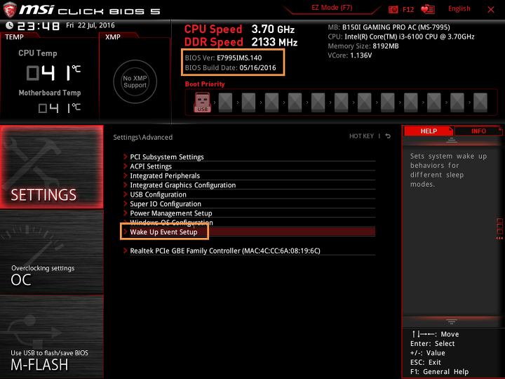This screenshot has height=379, width=505.
Task: Click the date Fri 22 Jul, 2016
Action: click(x=90, y=25)
